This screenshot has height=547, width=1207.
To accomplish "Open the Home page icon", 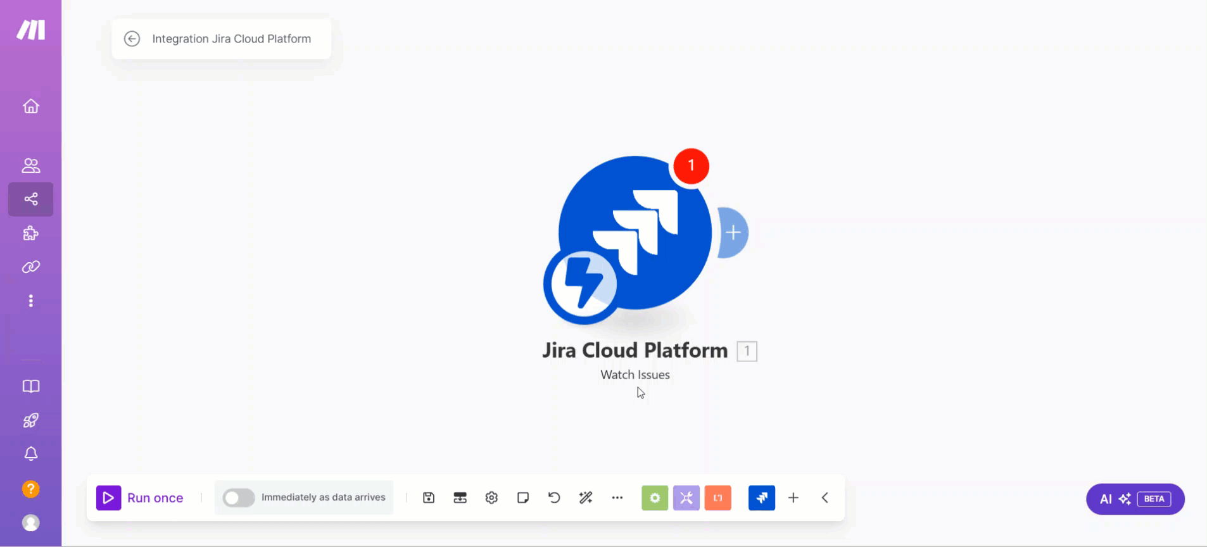I will tap(31, 106).
